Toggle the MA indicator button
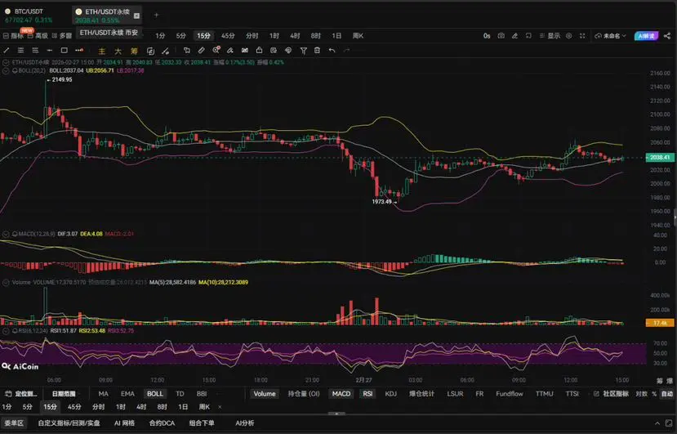This screenshot has height=434, width=677. point(103,394)
